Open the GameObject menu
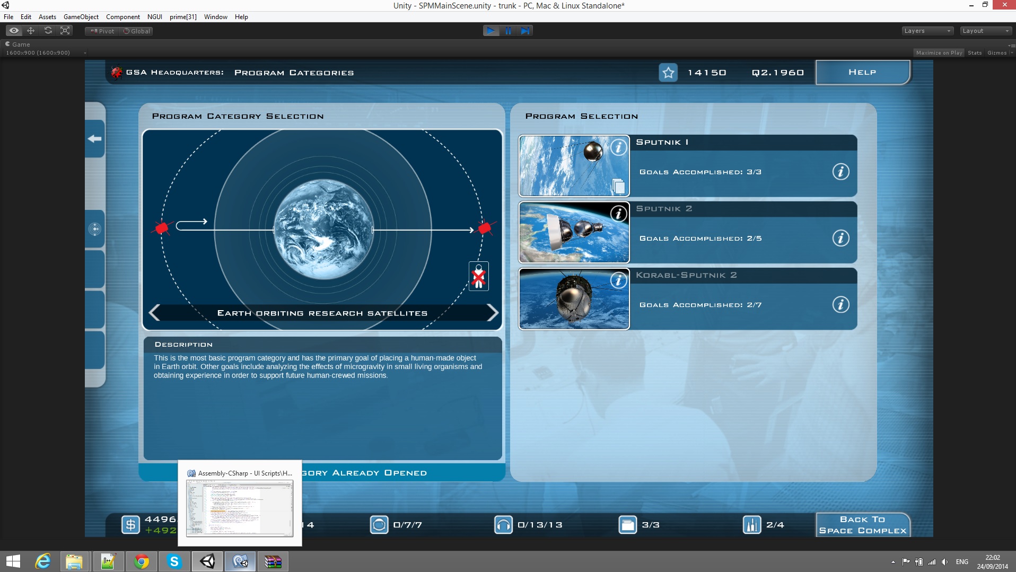Image resolution: width=1016 pixels, height=572 pixels. pyautogui.click(x=81, y=17)
